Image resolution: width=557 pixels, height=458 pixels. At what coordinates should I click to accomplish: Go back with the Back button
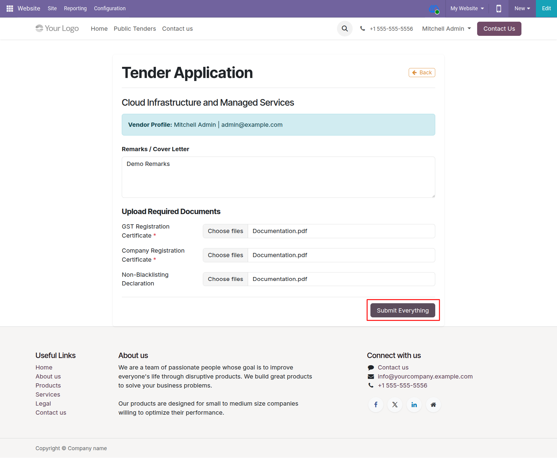[x=422, y=73]
